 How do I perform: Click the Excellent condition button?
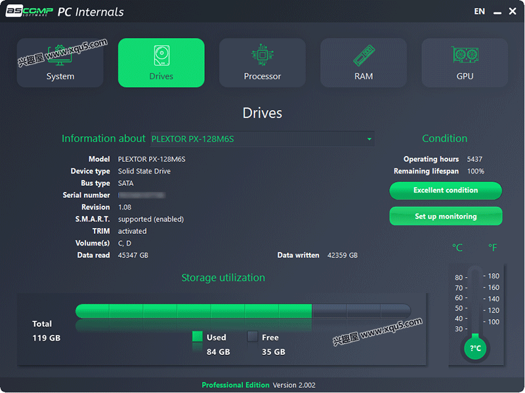point(445,191)
